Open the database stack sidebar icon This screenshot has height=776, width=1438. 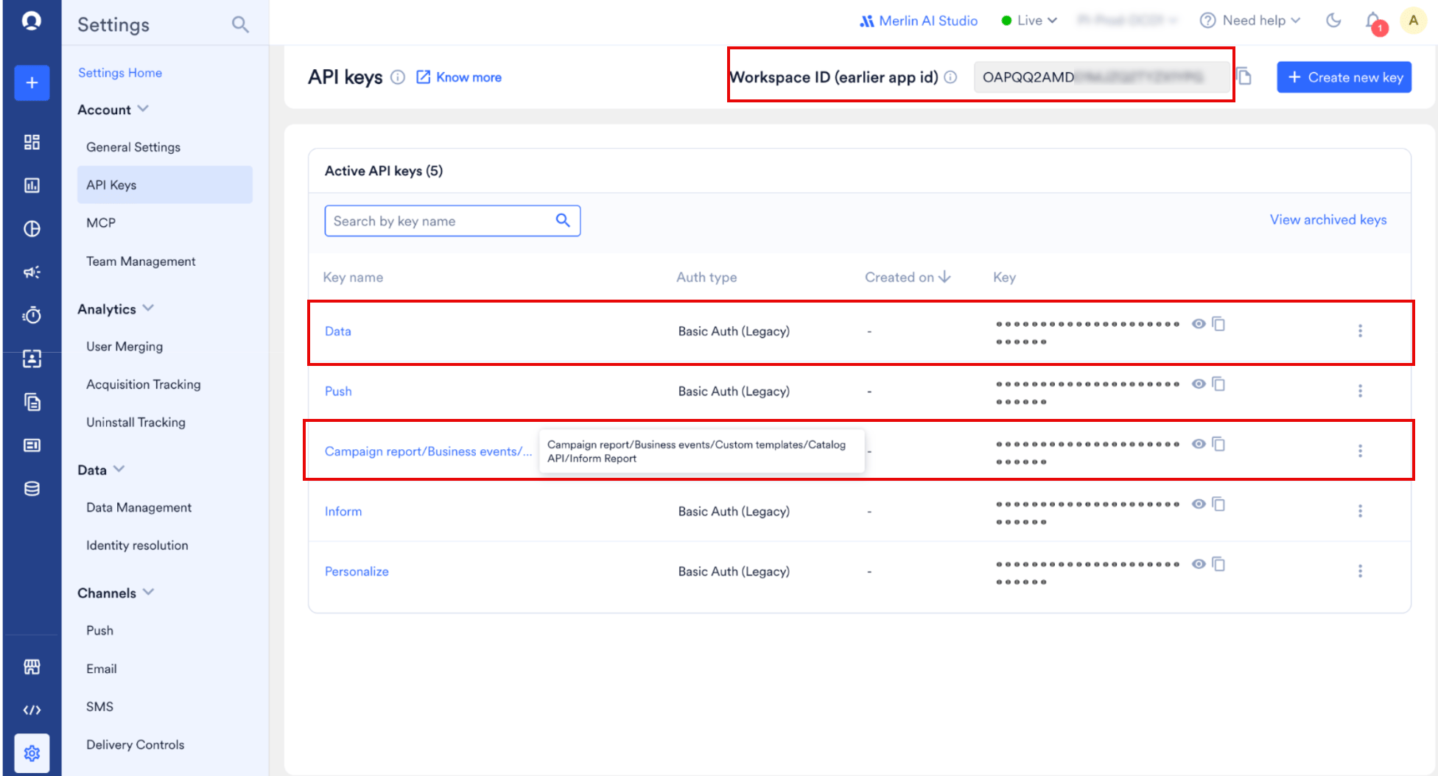(32, 489)
